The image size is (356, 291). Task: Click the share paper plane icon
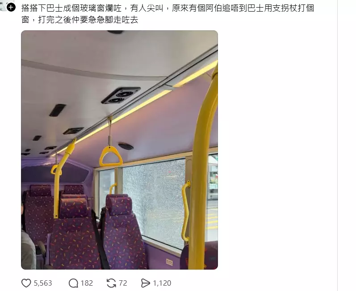pyautogui.click(x=145, y=283)
